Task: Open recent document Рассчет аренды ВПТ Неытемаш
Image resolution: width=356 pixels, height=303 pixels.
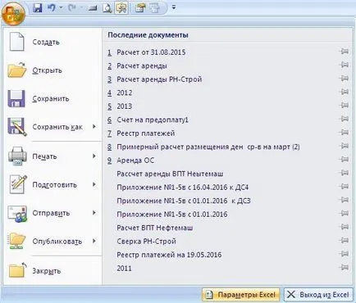Action: click(x=170, y=174)
